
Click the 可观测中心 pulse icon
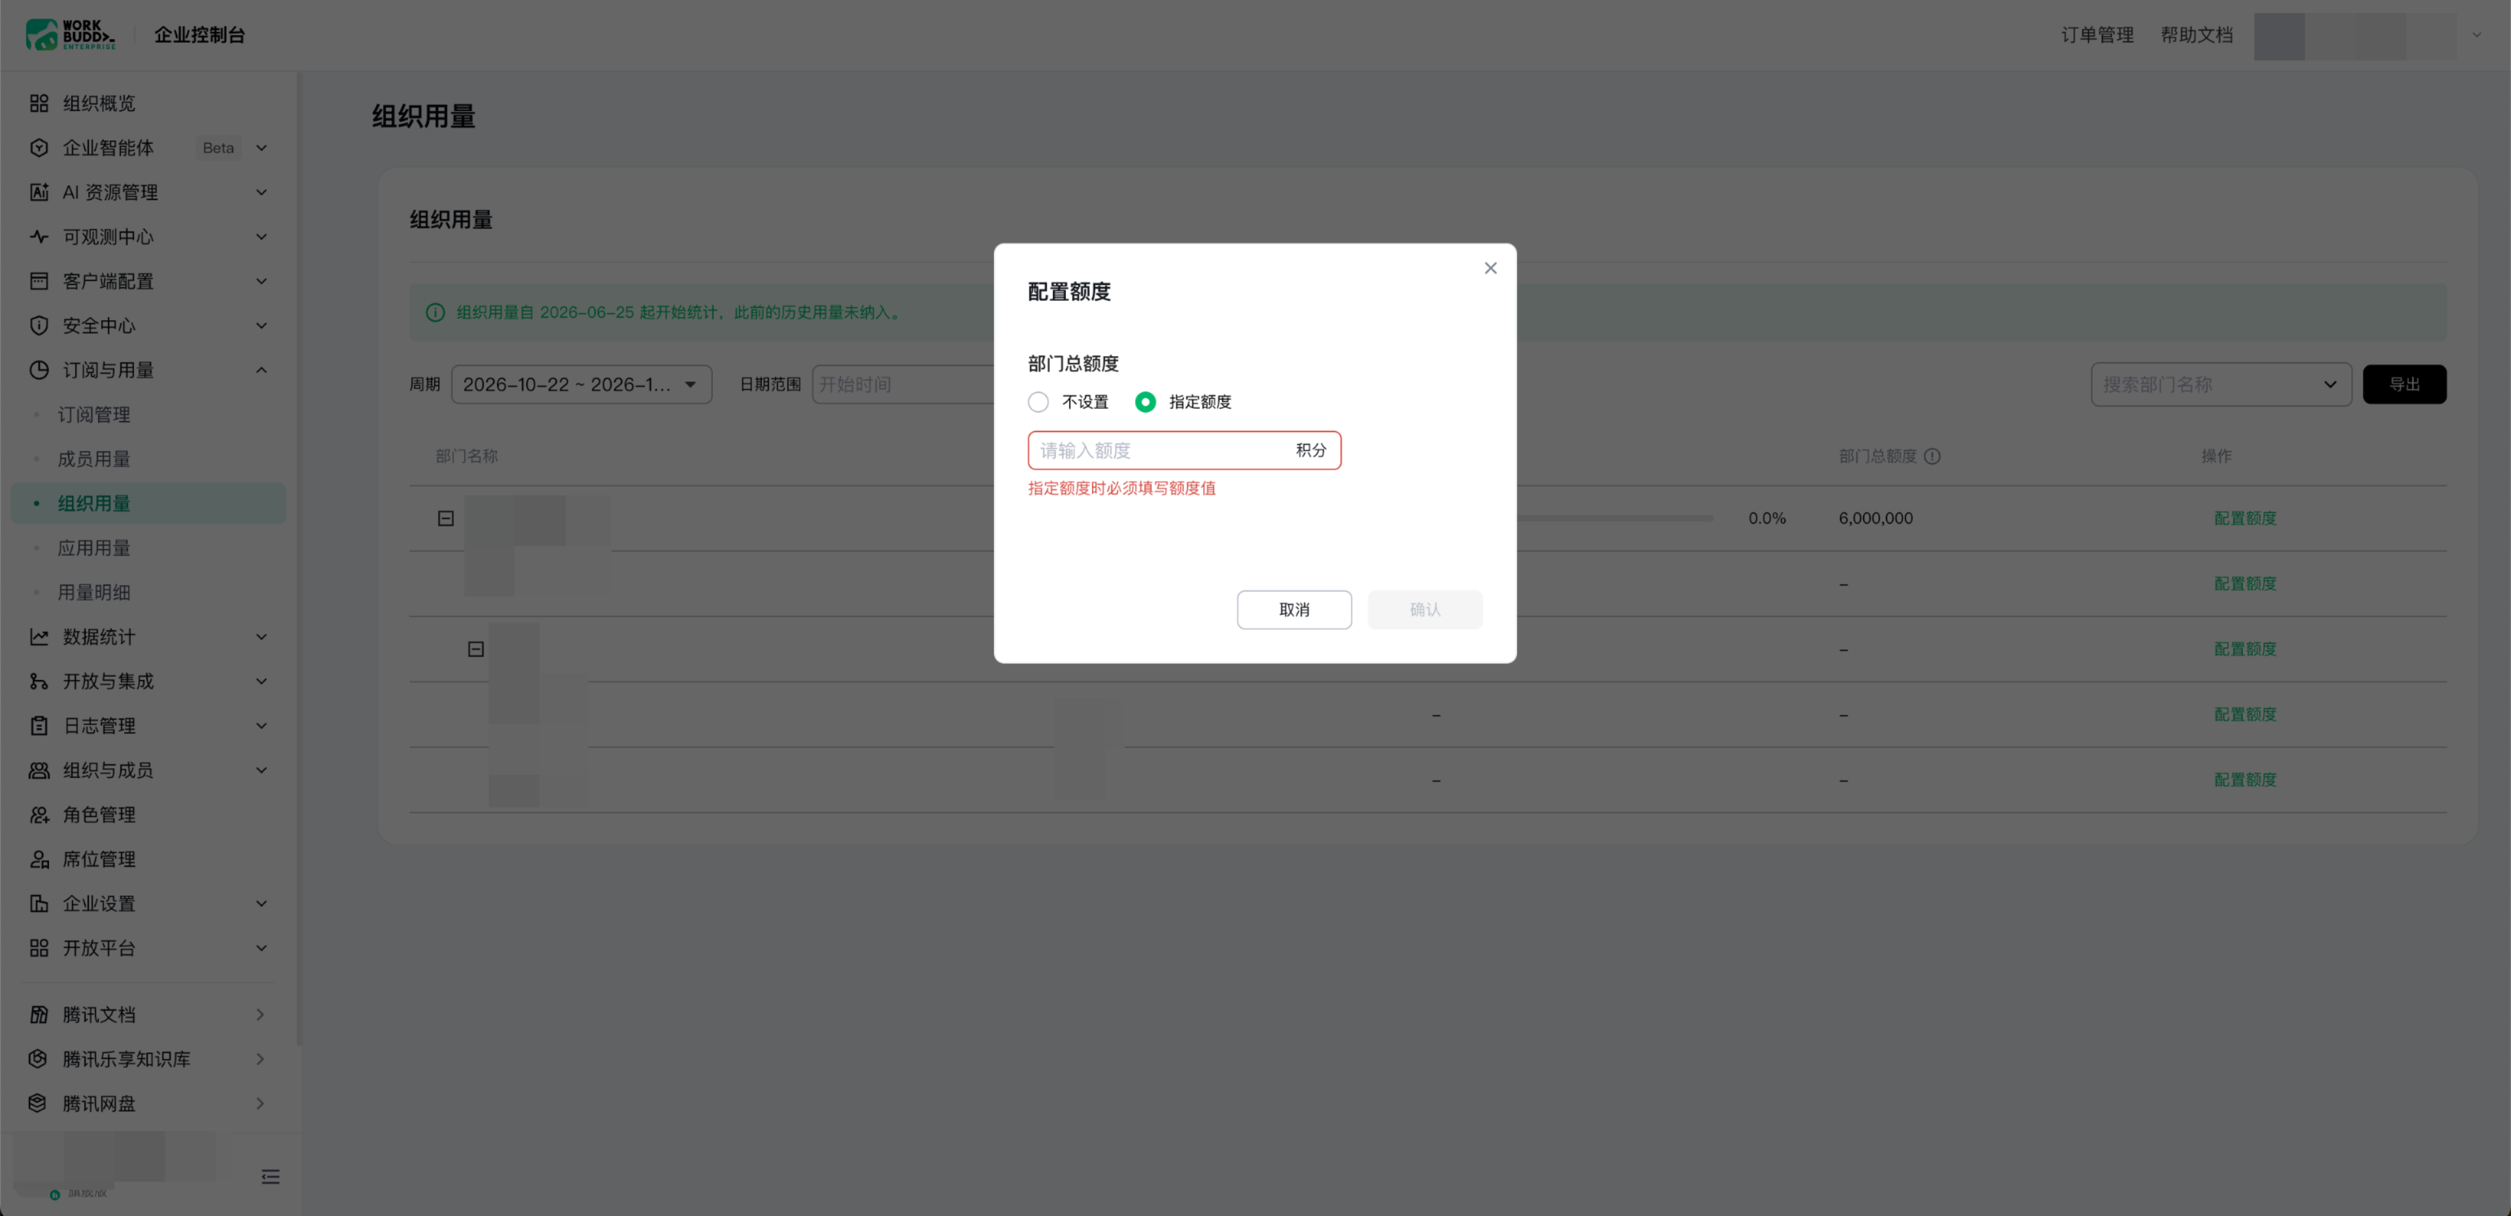pyautogui.click(x=39, y=237)
